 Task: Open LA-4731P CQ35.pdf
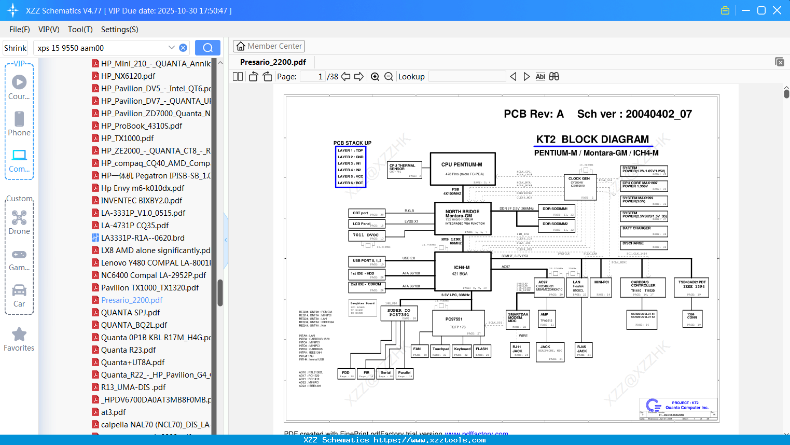(135, 225)
